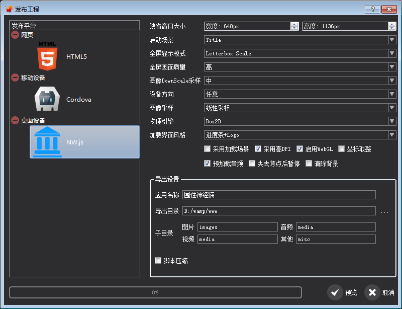Uncheck the 预加载音频 option
The image size is (402, 309).
tap(208, 164)
